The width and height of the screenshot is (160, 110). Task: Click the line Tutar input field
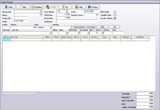pyautogui.click(x=118, y=33)
